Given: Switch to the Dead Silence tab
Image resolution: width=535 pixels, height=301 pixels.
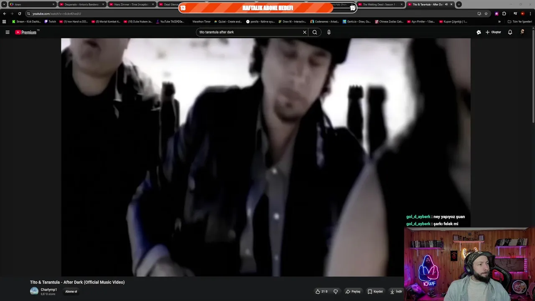Looking at the screenshot, I should pos(169,5).
